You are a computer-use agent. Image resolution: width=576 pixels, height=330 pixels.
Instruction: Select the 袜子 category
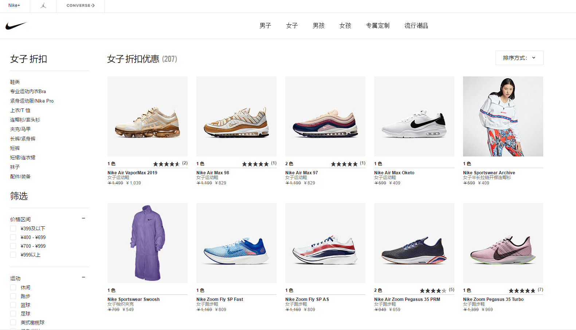(x=15, y=167)
